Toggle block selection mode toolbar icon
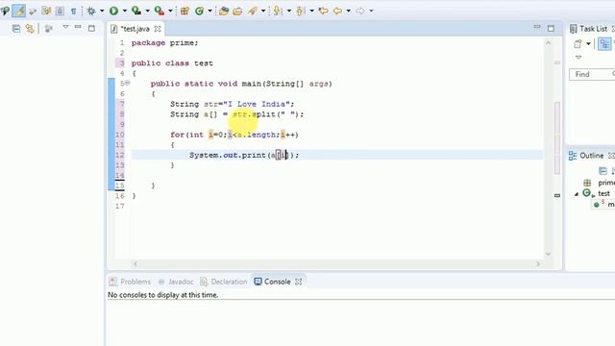Screen dimensions: 615x346 point(60,11)
